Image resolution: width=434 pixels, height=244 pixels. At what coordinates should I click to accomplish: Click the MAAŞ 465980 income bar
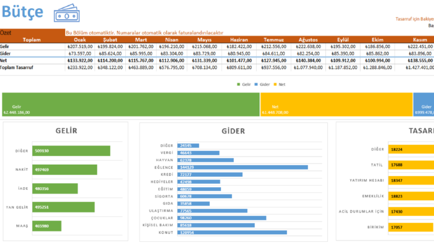pos(47,226)
